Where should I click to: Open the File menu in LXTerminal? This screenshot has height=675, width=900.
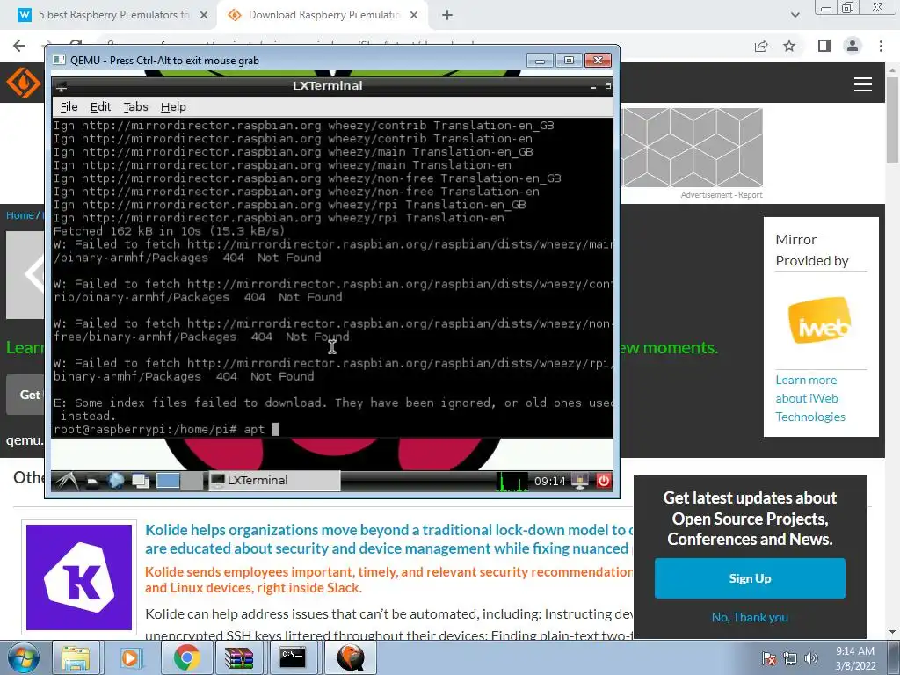pos(69,106)
